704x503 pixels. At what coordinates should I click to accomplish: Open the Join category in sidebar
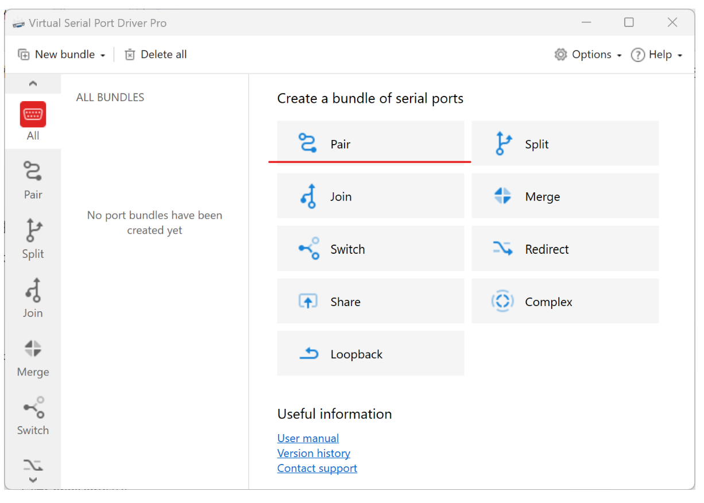click(33, 298)
